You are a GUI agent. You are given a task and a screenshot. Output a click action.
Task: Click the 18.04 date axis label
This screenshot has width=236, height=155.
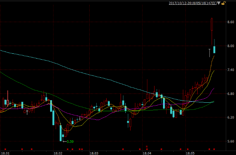(147, 153)
